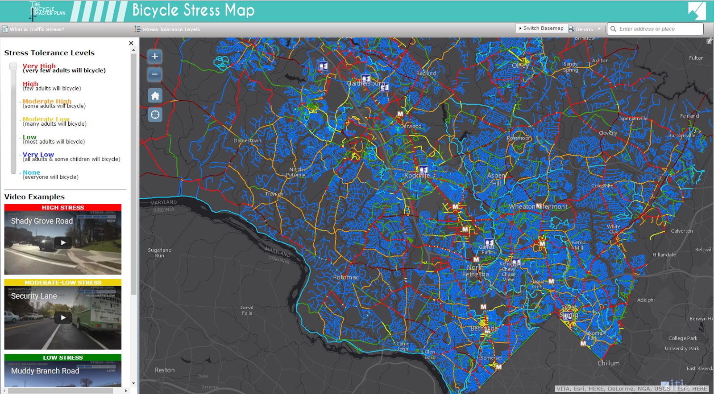Play the Shady Grove Road video
714x394 pixels.
[63, 242]
